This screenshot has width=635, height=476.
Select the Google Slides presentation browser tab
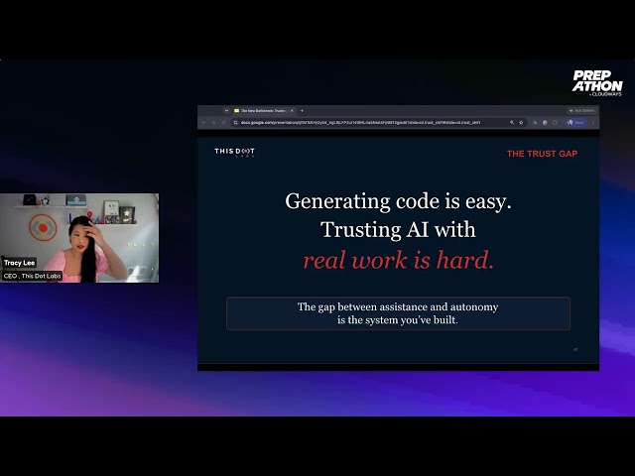point(264,110)
